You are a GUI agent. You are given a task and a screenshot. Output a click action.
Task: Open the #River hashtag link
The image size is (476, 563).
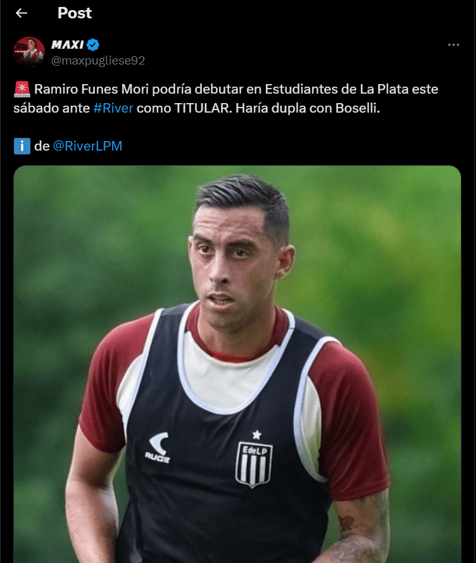click(x=113, y=108)
